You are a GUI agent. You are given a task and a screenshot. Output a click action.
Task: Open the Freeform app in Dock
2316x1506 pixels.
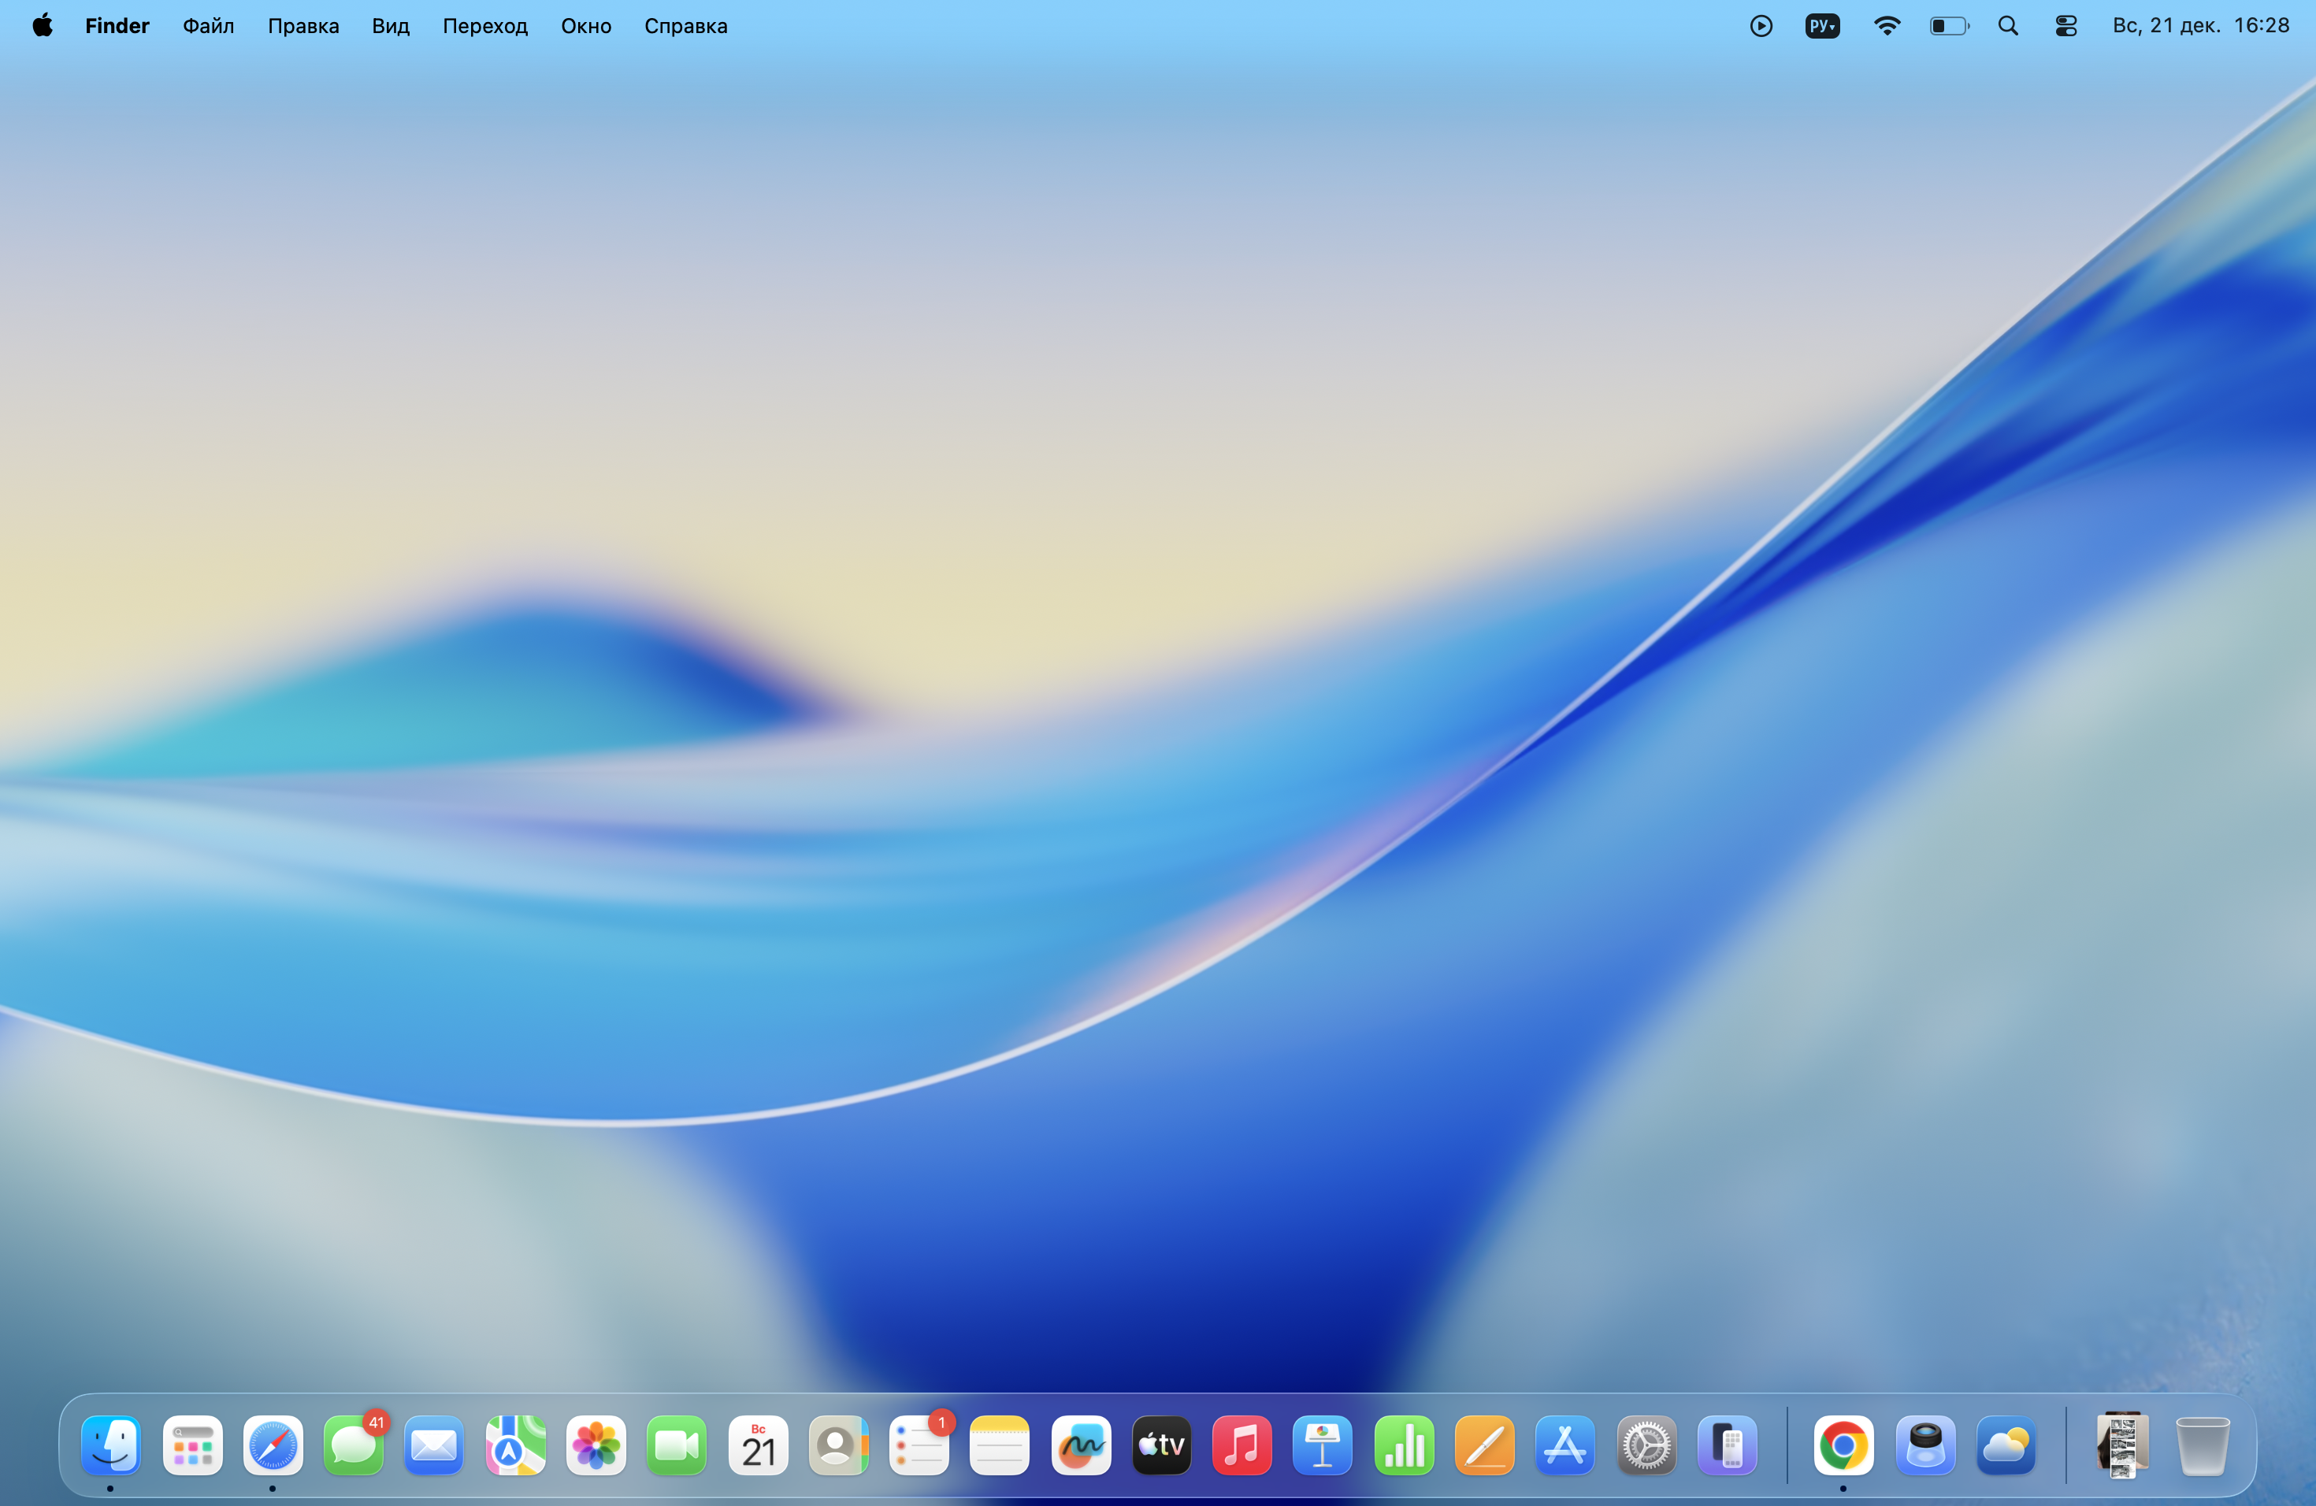pos(1080,1445)
